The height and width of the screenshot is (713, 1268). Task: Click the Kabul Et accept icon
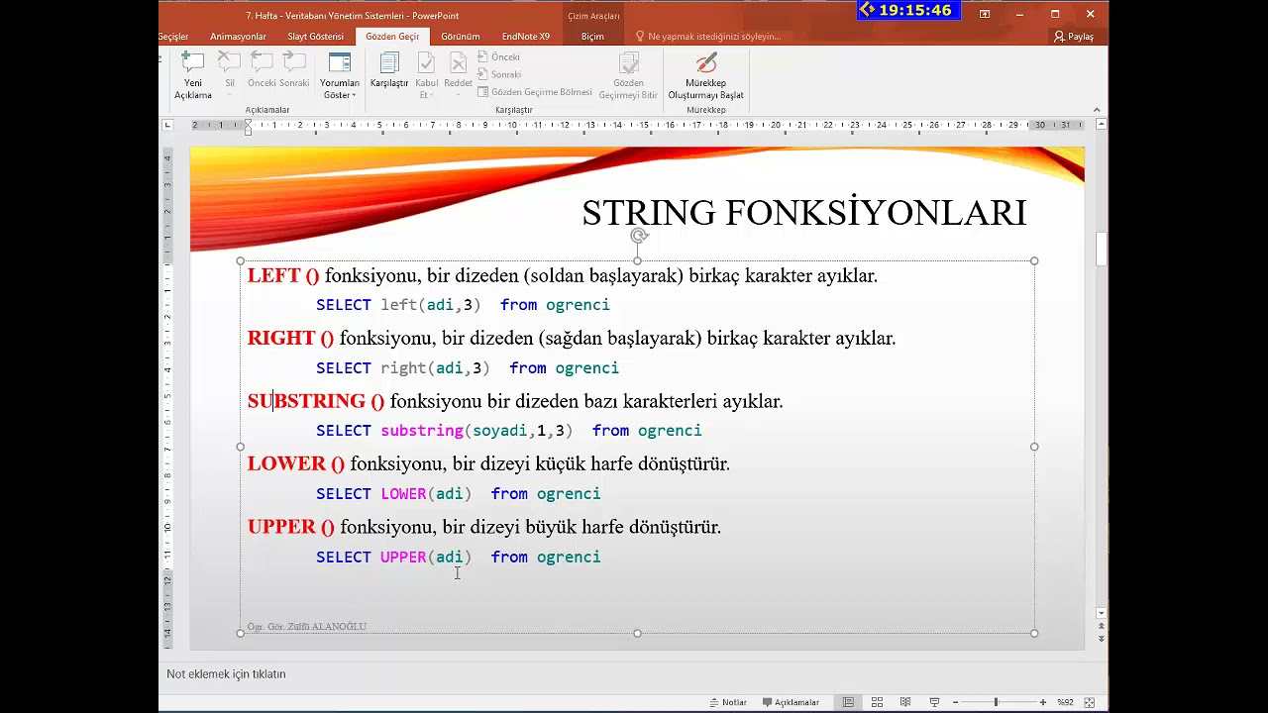(x=427, y=64)
